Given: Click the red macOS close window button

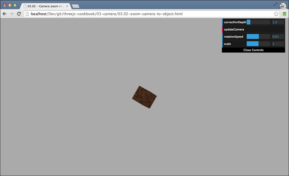Looking at the screenshot, I should [5, 5].
